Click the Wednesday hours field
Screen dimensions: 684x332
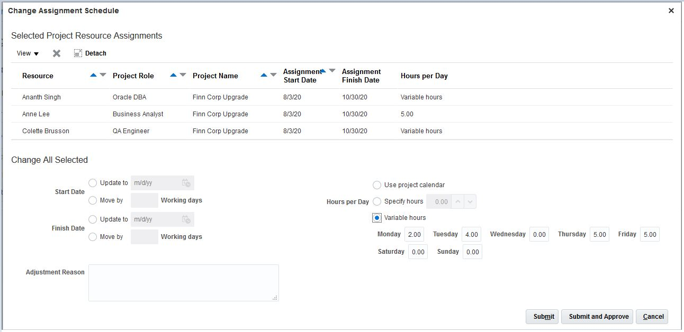point(539,235)
